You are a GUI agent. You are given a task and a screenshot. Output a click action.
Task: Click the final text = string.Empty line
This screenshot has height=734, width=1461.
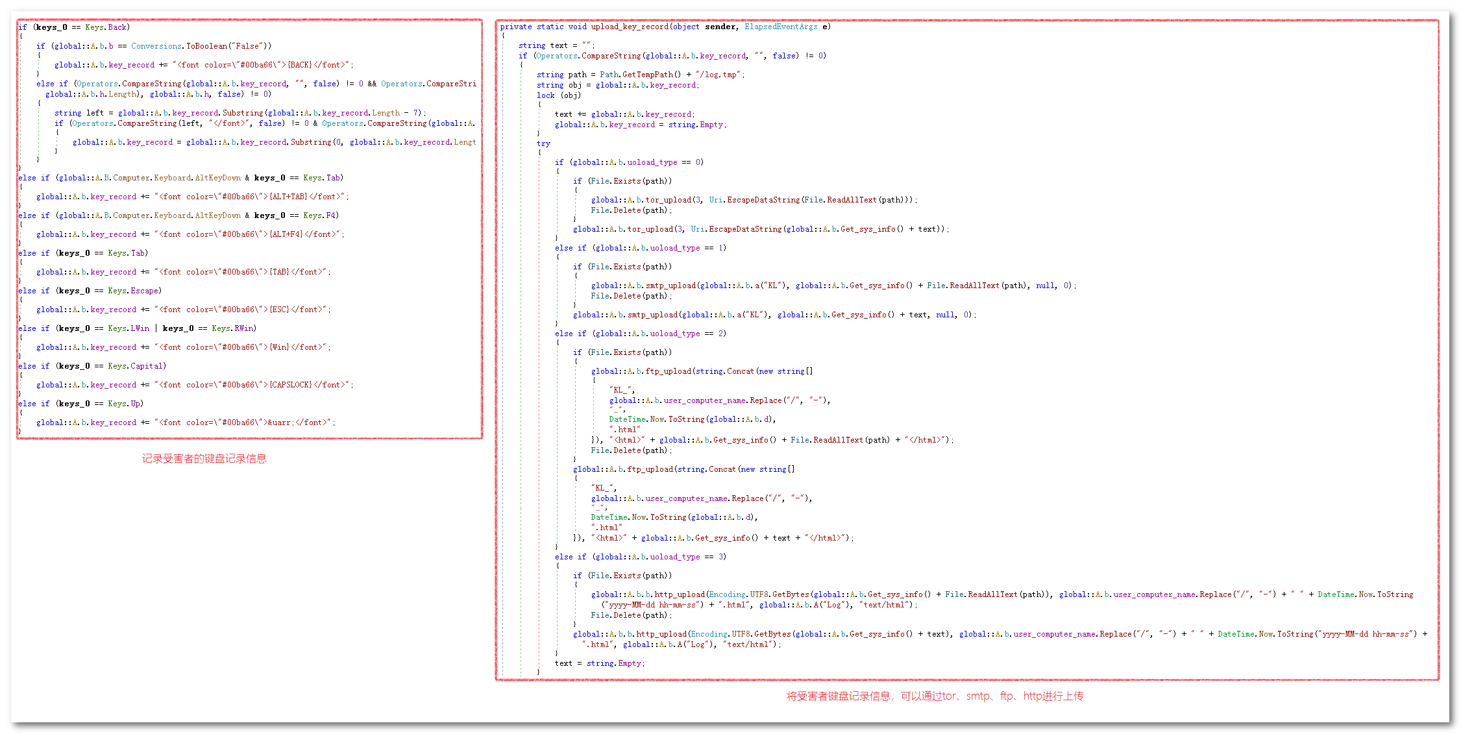599,663
